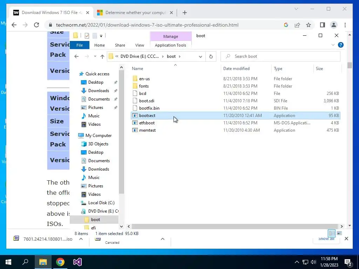Close the Determine whether your computer tab

click(x=171, y=13)
